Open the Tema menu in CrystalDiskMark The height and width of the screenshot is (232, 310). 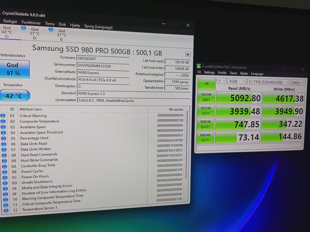coord(233,73)
